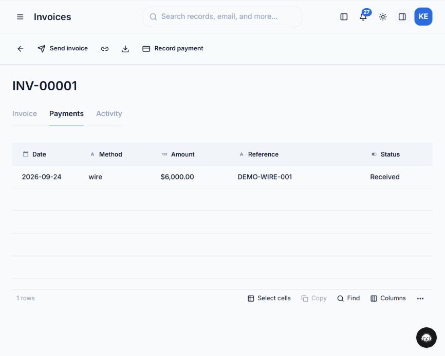Image resolution: width=445 pixels, height=356 pixels.
Task: Toggle the left sidebar panel icon
Action: click(x=344, y=17)
